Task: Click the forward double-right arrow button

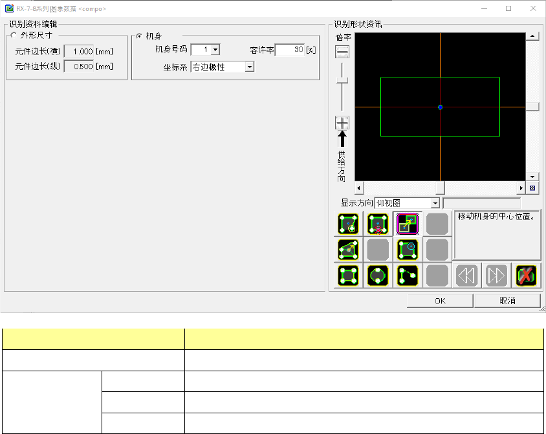Action: (x=496, y=276)
